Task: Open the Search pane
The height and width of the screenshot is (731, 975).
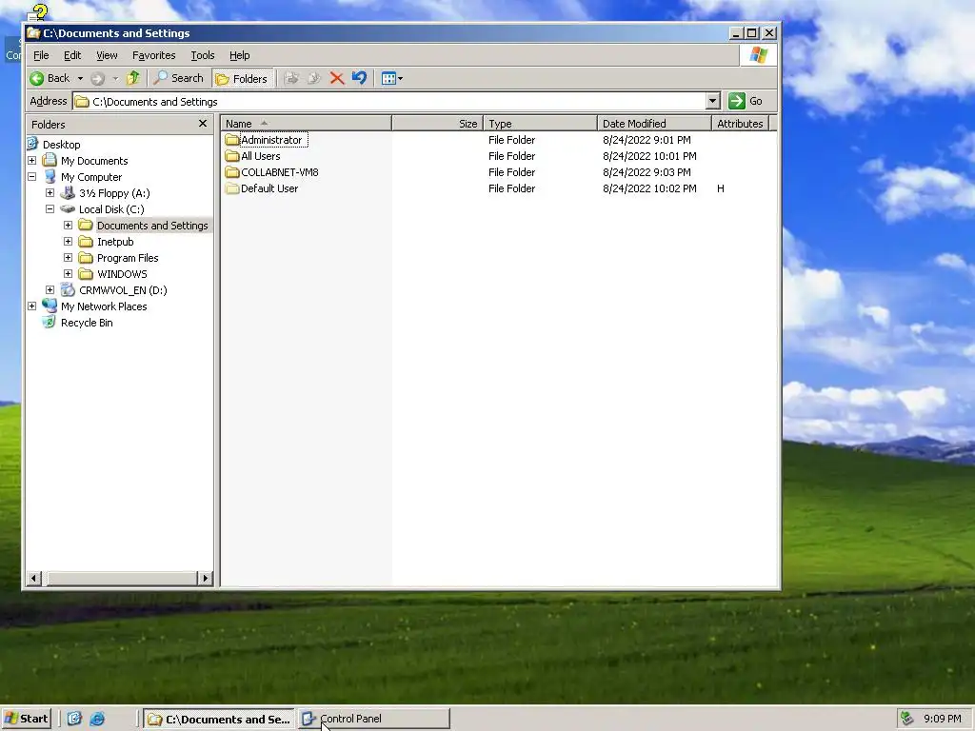Action: pyautogui.click(x=178, y=78)
